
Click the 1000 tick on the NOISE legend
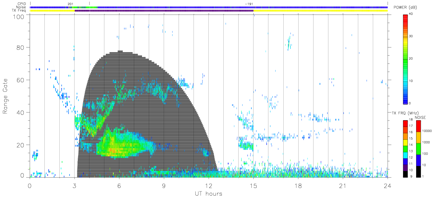coord(426,142)
